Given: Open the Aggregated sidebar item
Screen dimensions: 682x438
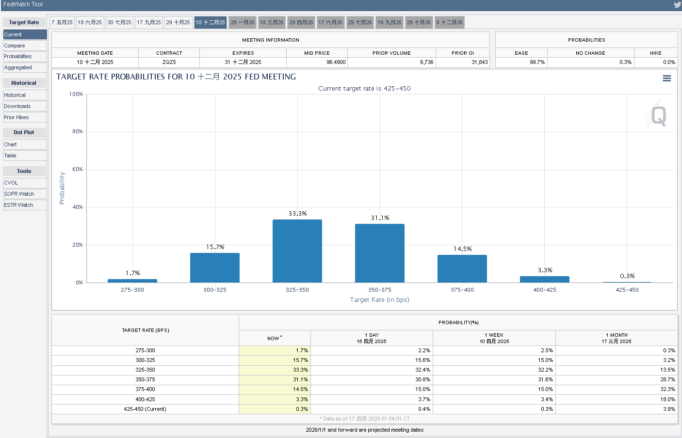Looking at the screenshot, I should (x=25, y=67).
